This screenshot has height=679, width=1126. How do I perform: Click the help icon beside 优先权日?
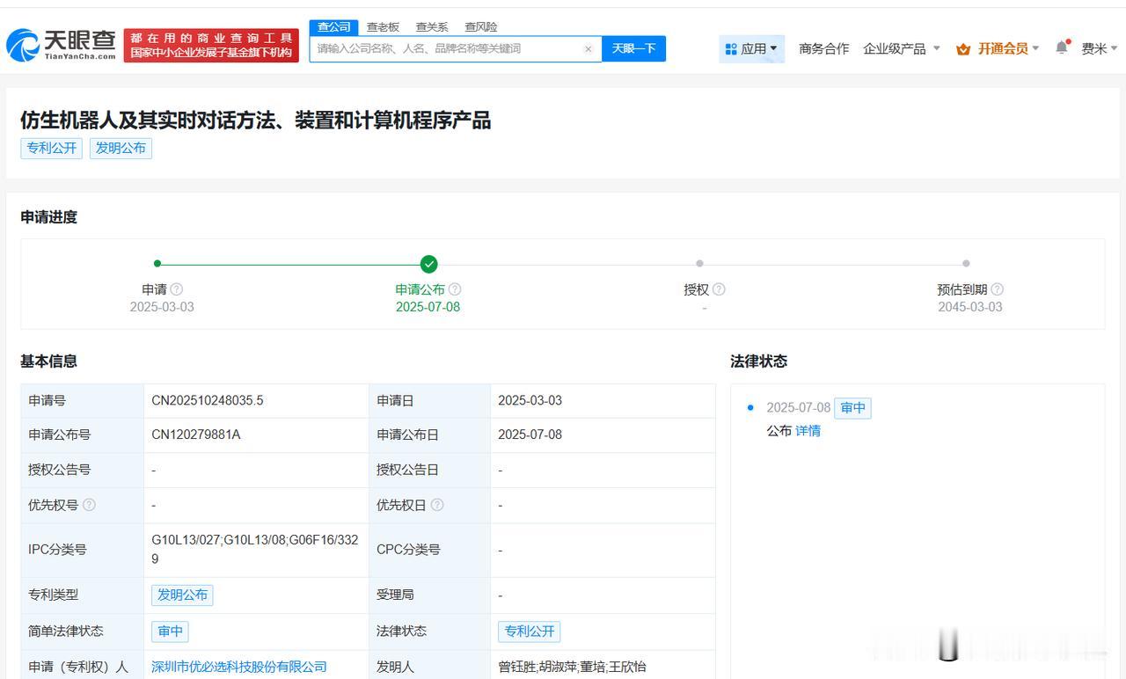pyautogui.click(x=437, y=505)
